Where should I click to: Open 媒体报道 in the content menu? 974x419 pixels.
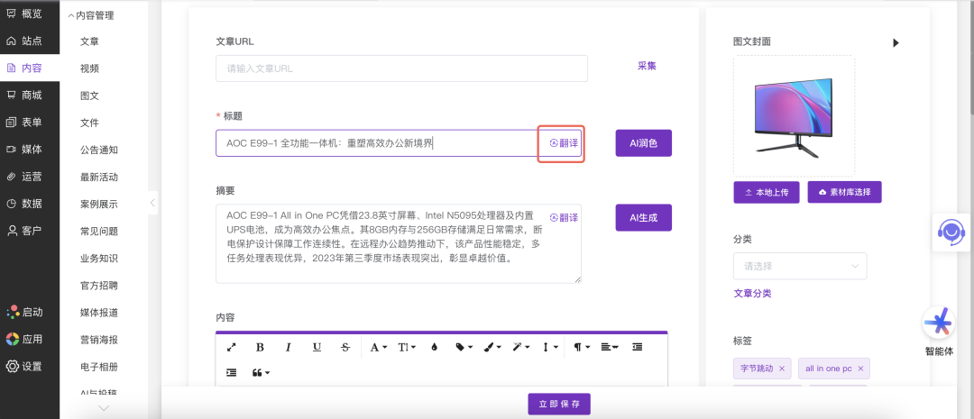(99, 313)
